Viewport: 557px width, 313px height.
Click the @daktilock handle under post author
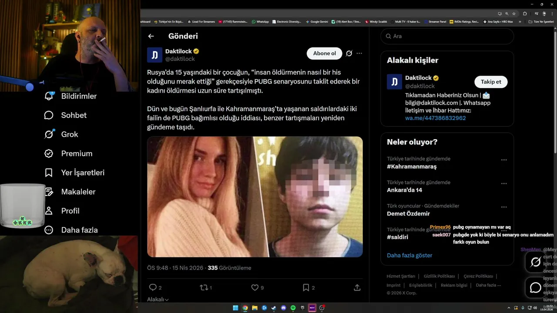[x=180, y=59]
